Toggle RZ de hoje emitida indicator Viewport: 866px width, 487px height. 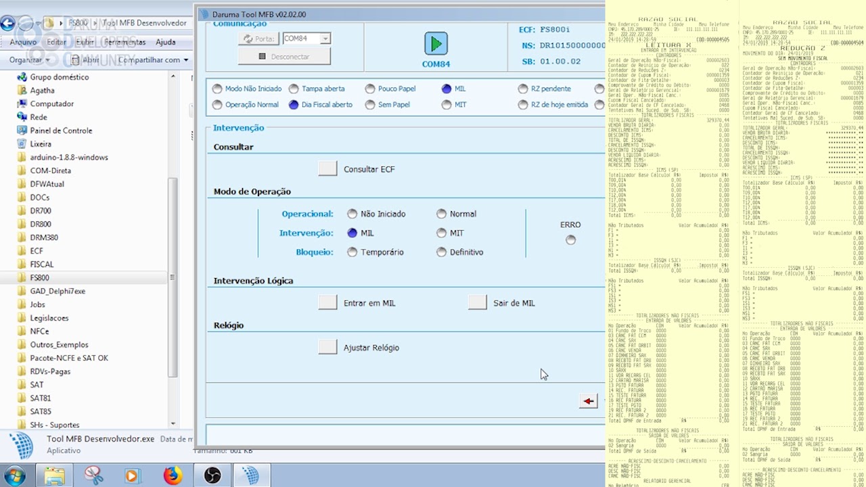pos(523,105)
